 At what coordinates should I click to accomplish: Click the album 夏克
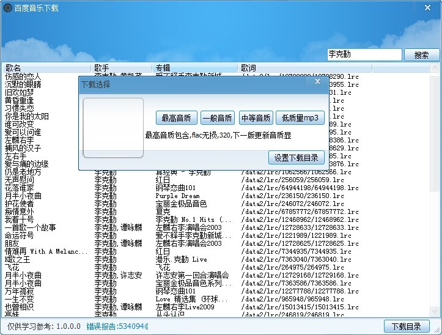(163, 212)
